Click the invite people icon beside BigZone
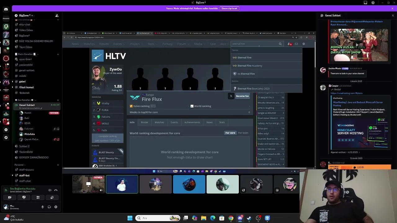 tap(57, 15)
